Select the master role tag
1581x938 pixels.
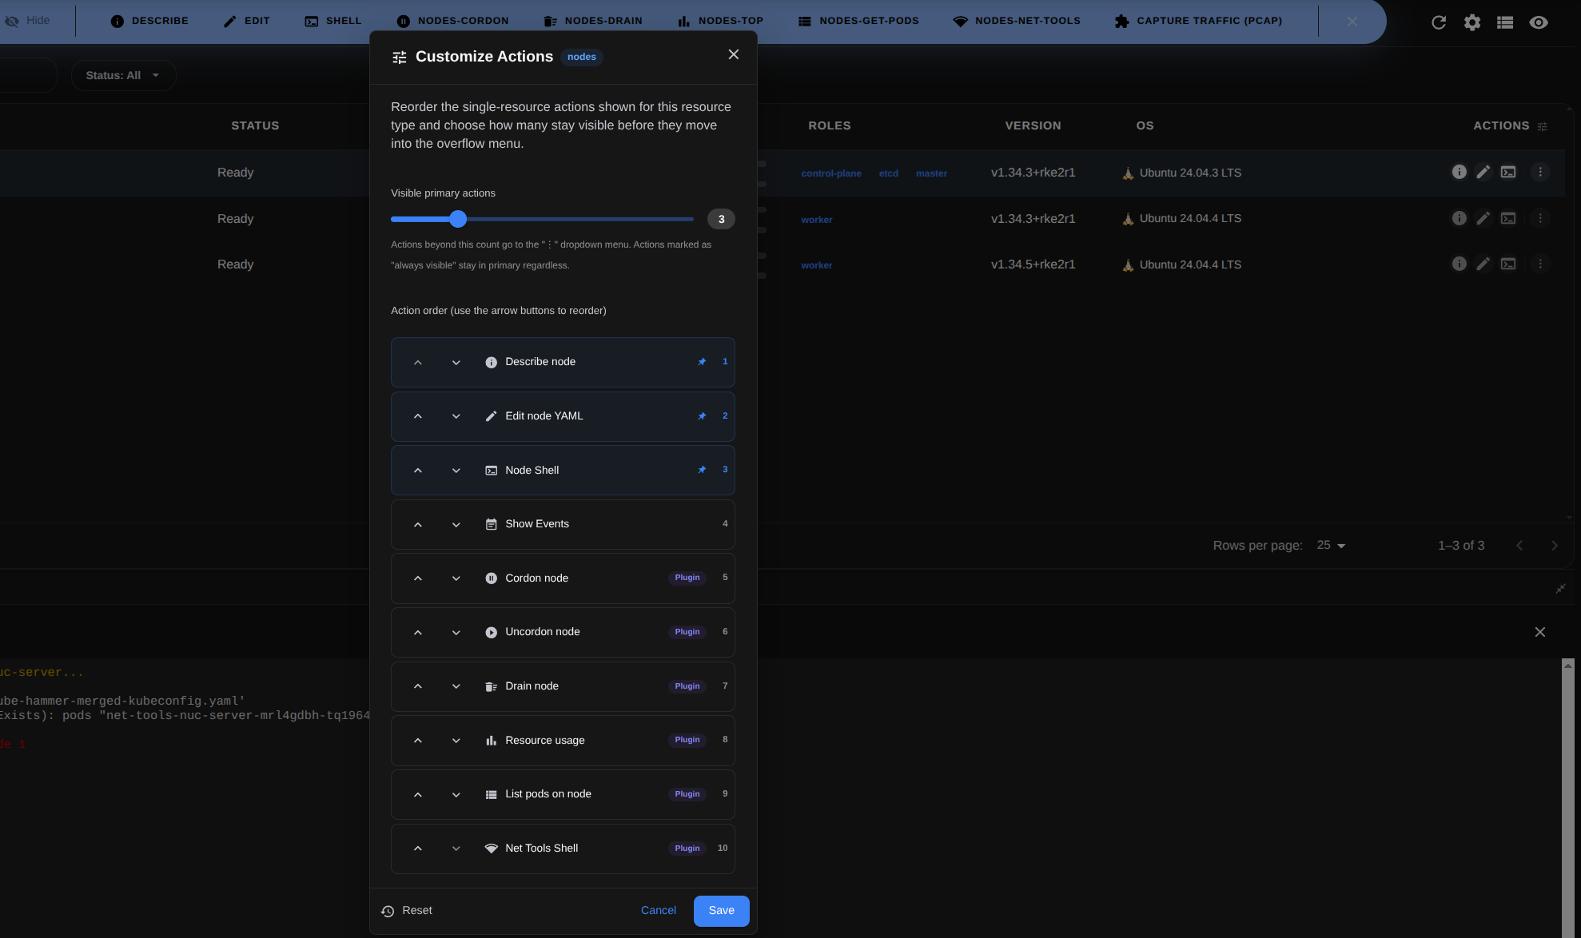tap(931, 173)
